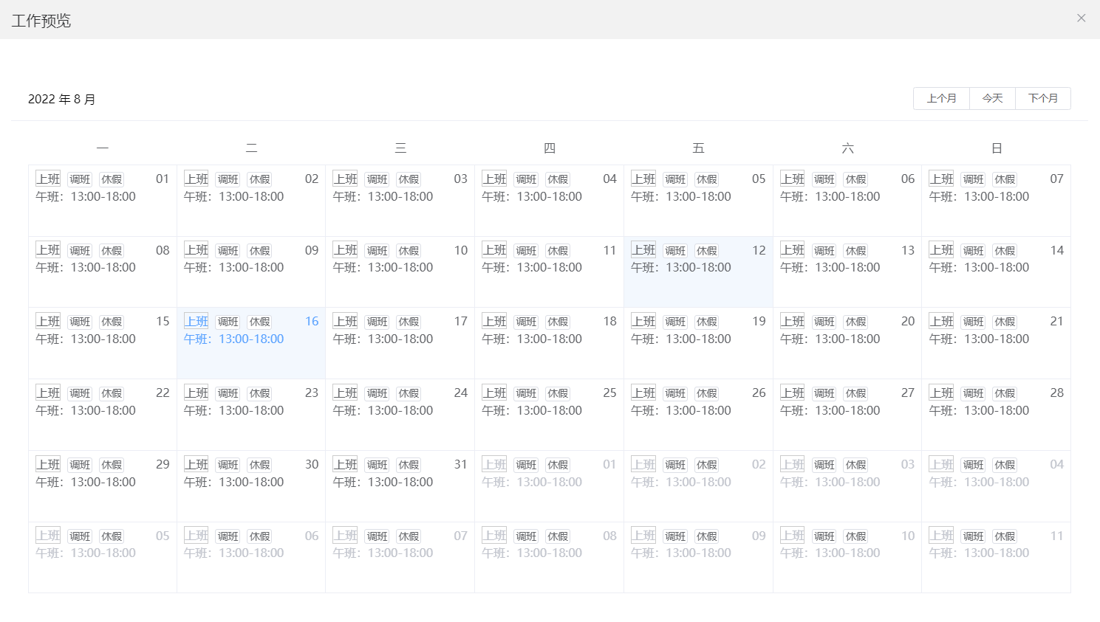Select 调班 tag on August 03
This screenshot has height=622, width=1100.
coord(377,179)
